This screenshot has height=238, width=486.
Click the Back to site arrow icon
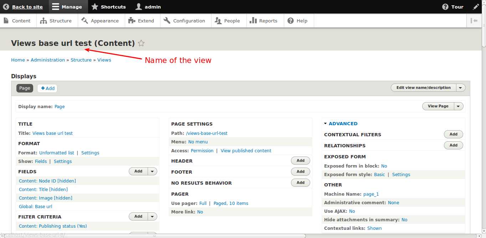(x=6, y=6)
